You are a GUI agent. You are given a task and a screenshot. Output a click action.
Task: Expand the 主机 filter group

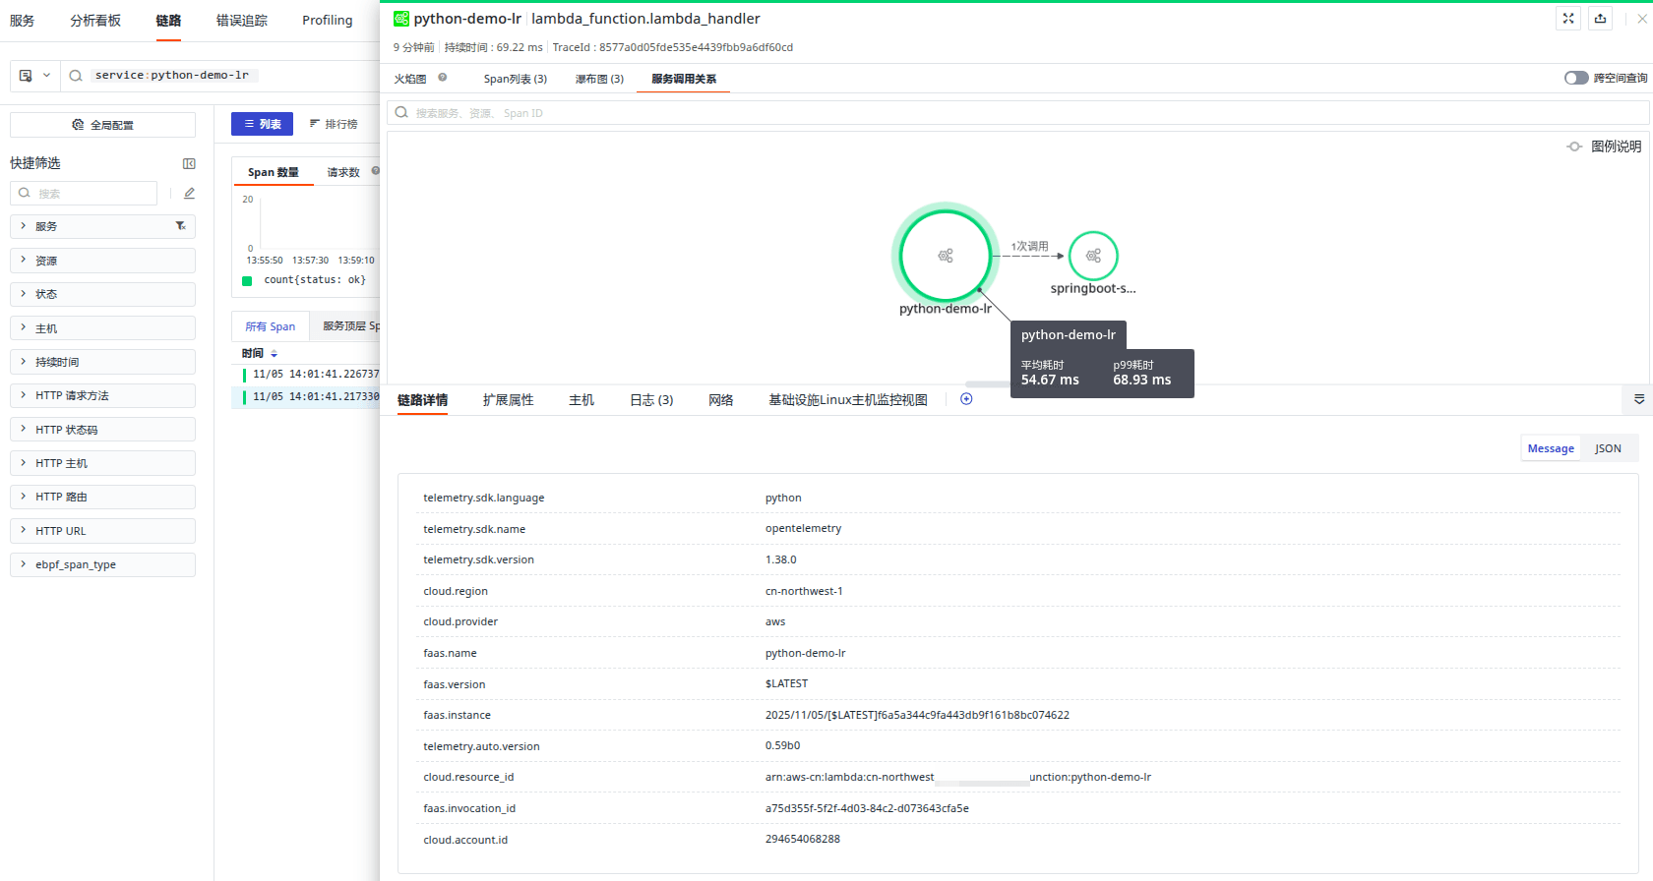[102, 328]
